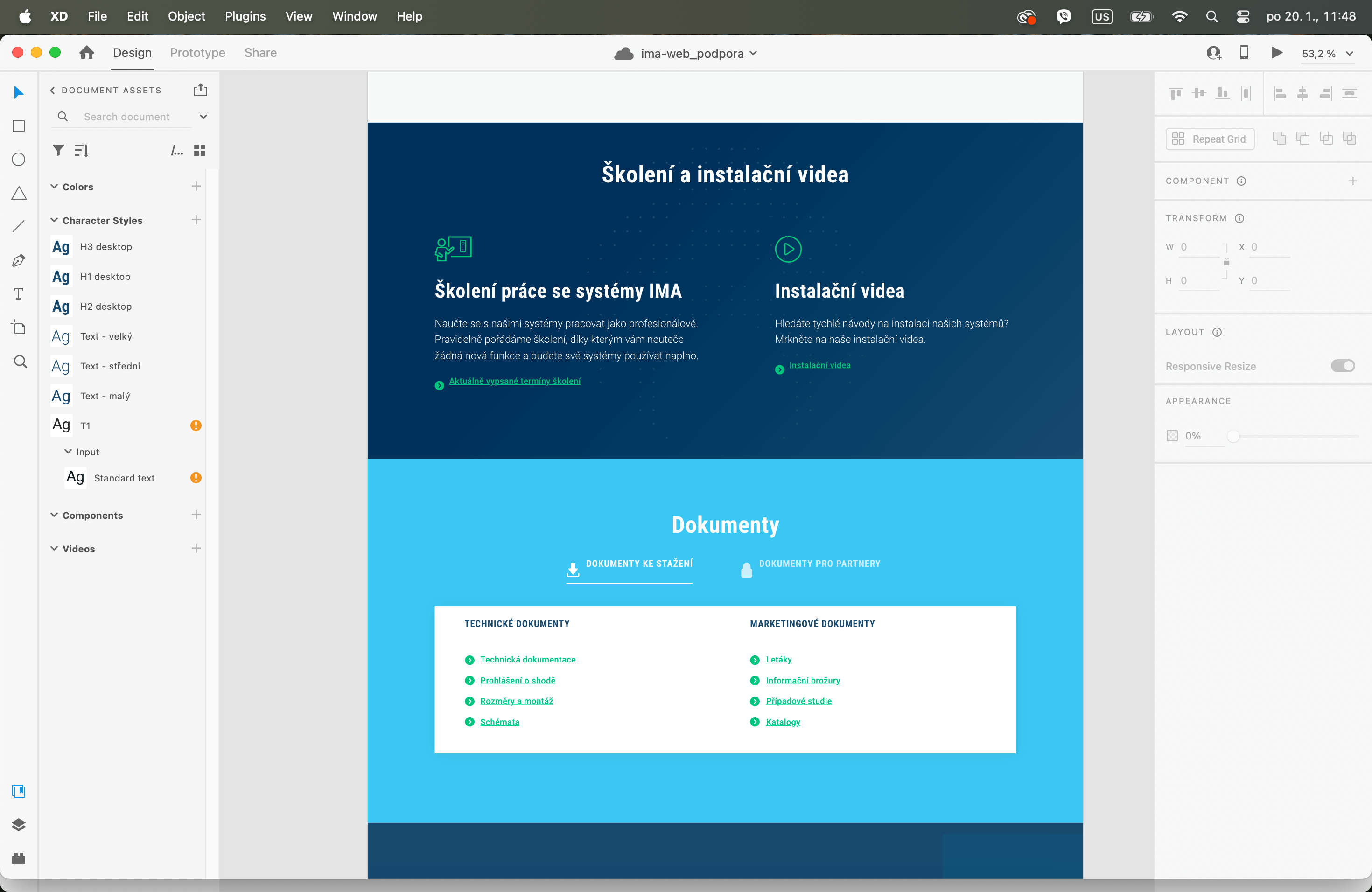Collapse the Videos section

coord(54,549)
